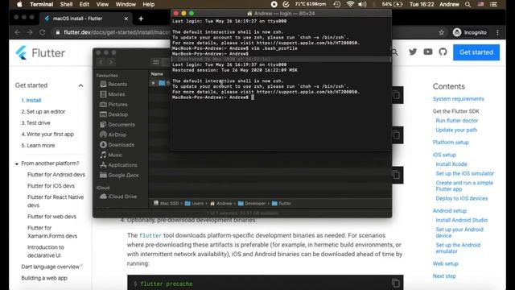This screenshot has height=290, width=515.
Task: Copy the flutter precache command
Action: (396, 283)
